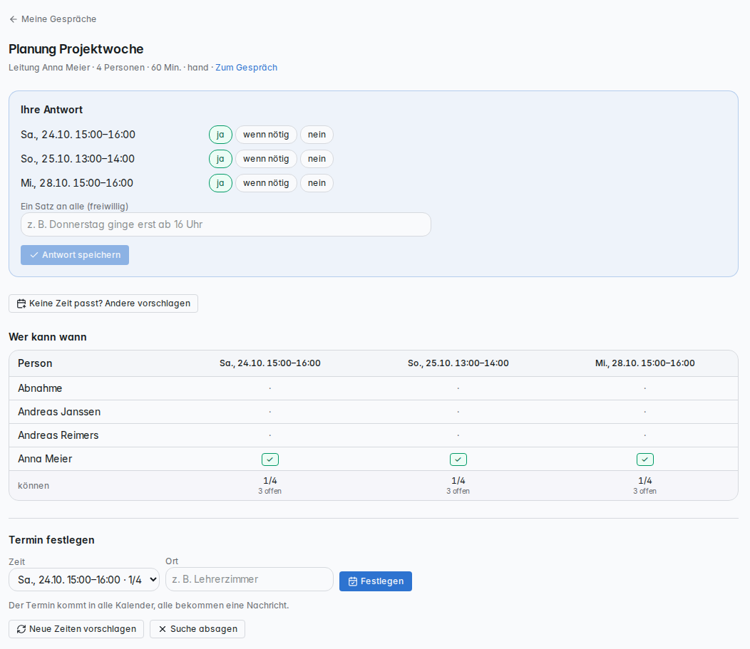Cancel search with Suche absagen button

[197, 629]
